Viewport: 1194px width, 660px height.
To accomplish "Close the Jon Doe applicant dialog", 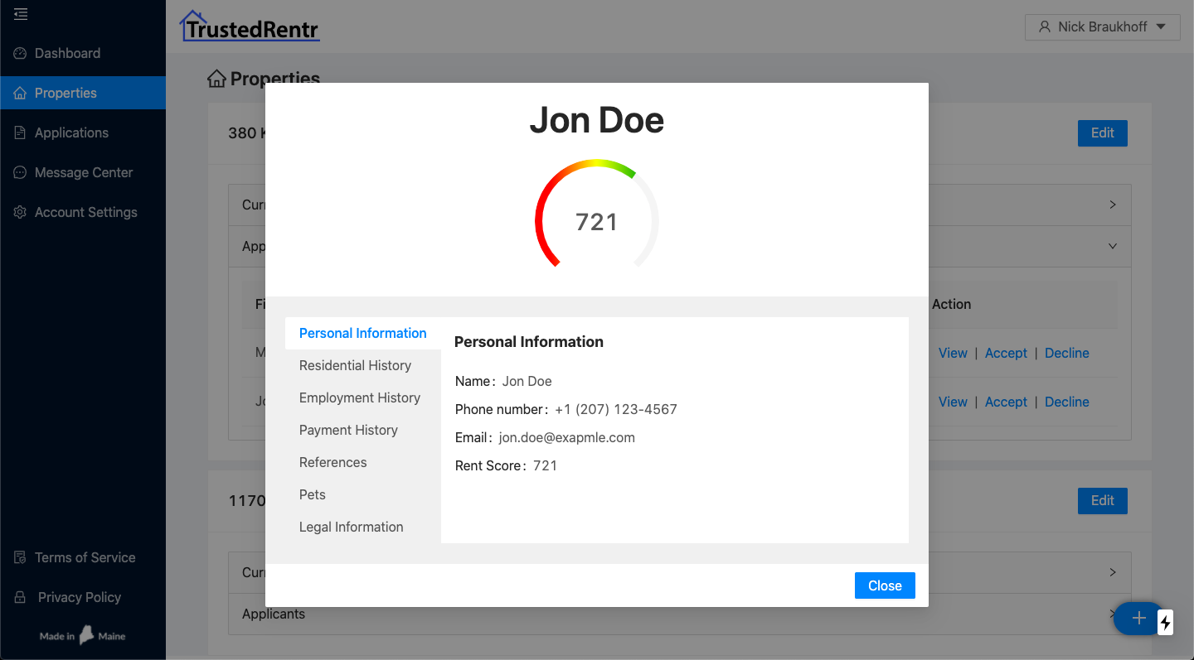I will [x=884, y=585].
